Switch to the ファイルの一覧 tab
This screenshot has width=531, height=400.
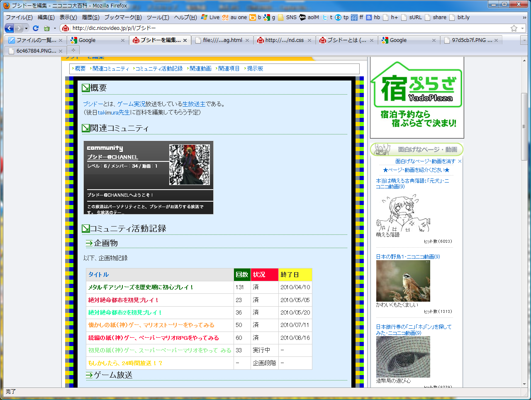coord(35,40)
